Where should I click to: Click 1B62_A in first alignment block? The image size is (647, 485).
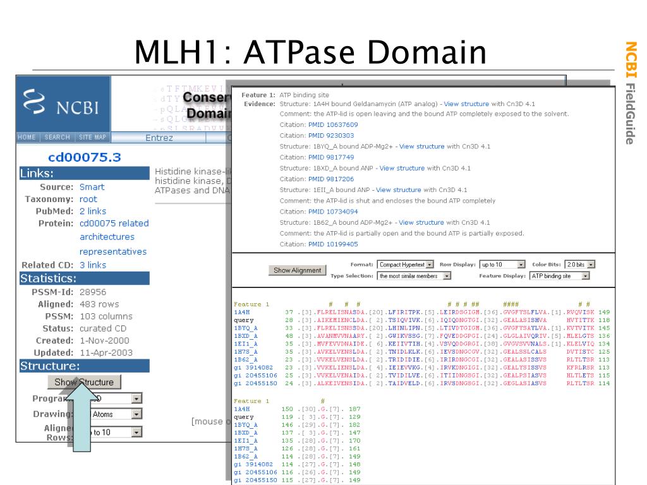click(x=246, y=359)
